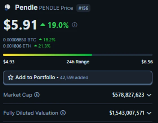Click the 0.00008850 BTC price text
Viewport: 158px width, 123px height.
[20, 40]
